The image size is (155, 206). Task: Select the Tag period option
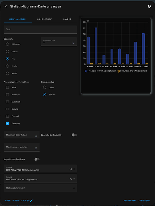pos(7,59)
